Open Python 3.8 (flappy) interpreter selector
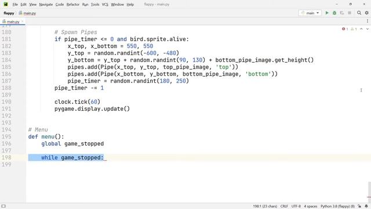This screenshot has height=209, width=371. (337, 207)
